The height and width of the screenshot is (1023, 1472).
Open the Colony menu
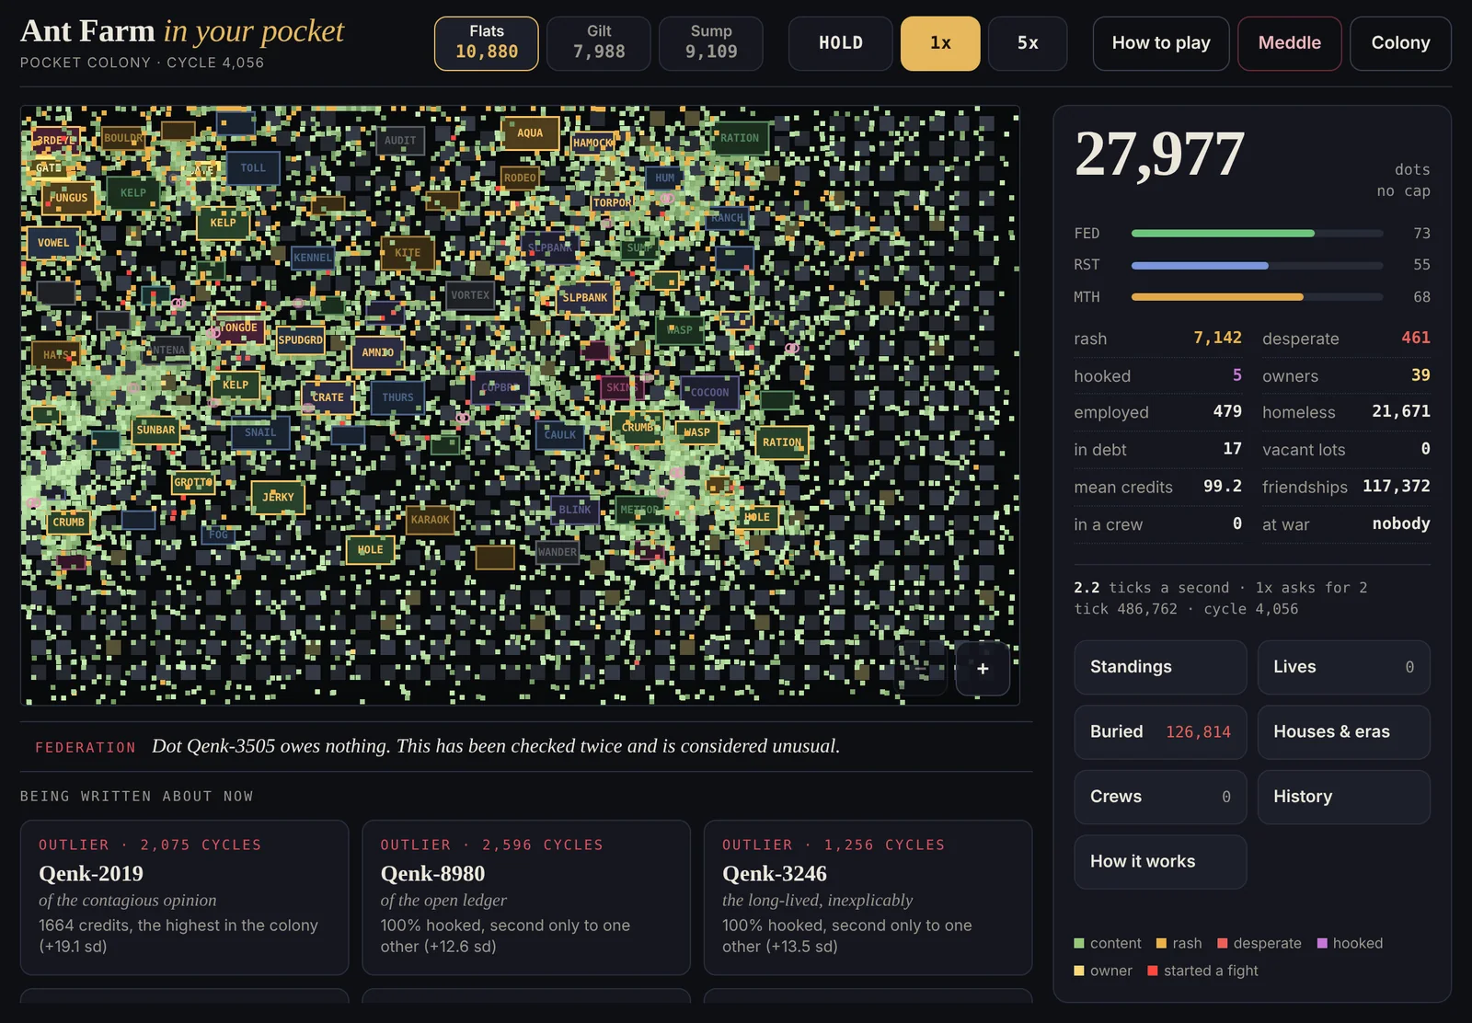pos(1400,43)
